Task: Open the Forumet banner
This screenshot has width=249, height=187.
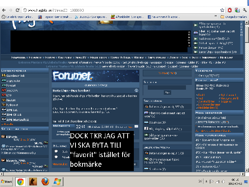Action: (x=95, y=76)
